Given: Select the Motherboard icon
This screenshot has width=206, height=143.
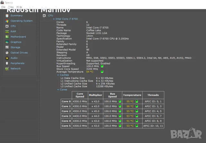Looking at the screenshot, I should [7, 37].
